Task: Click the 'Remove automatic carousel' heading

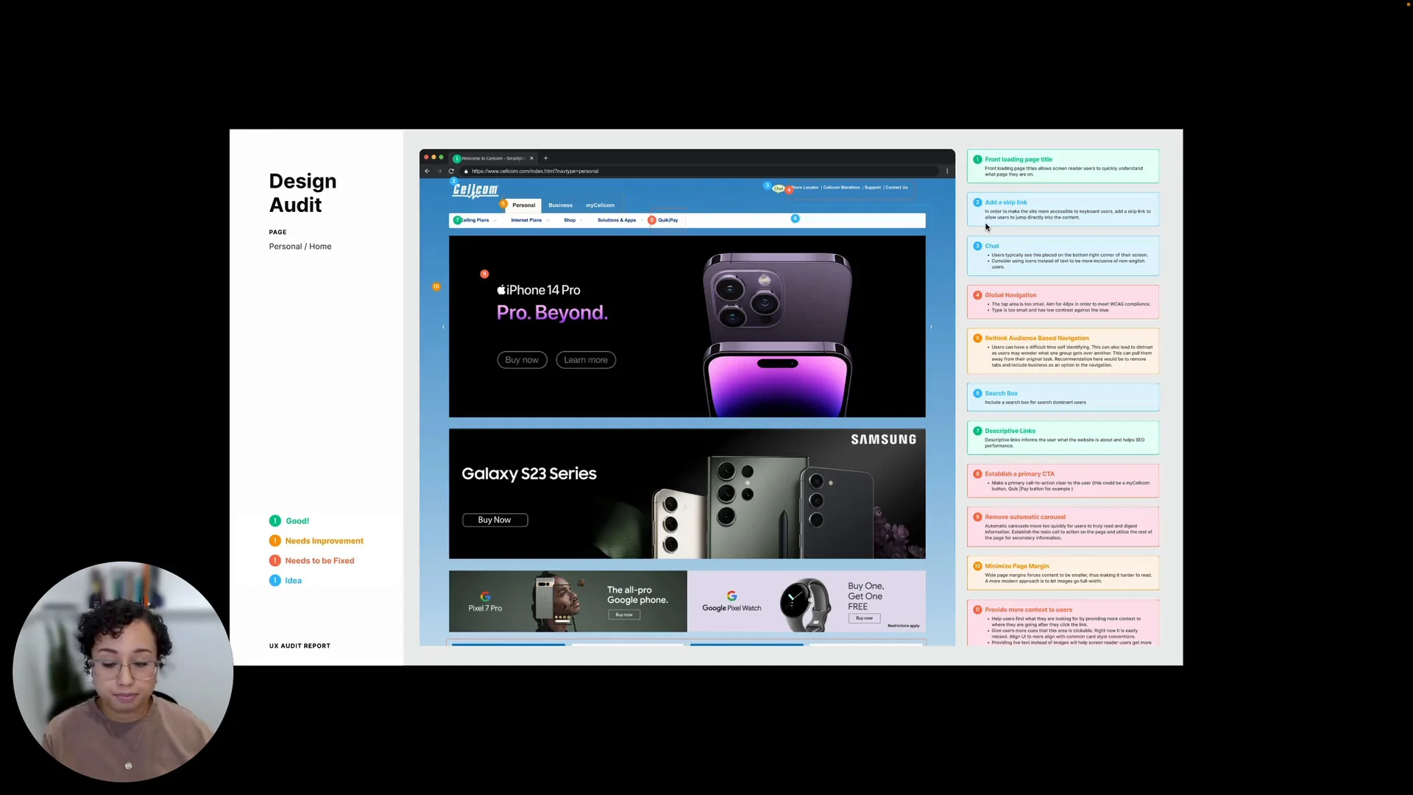Action: [1025, 517]
